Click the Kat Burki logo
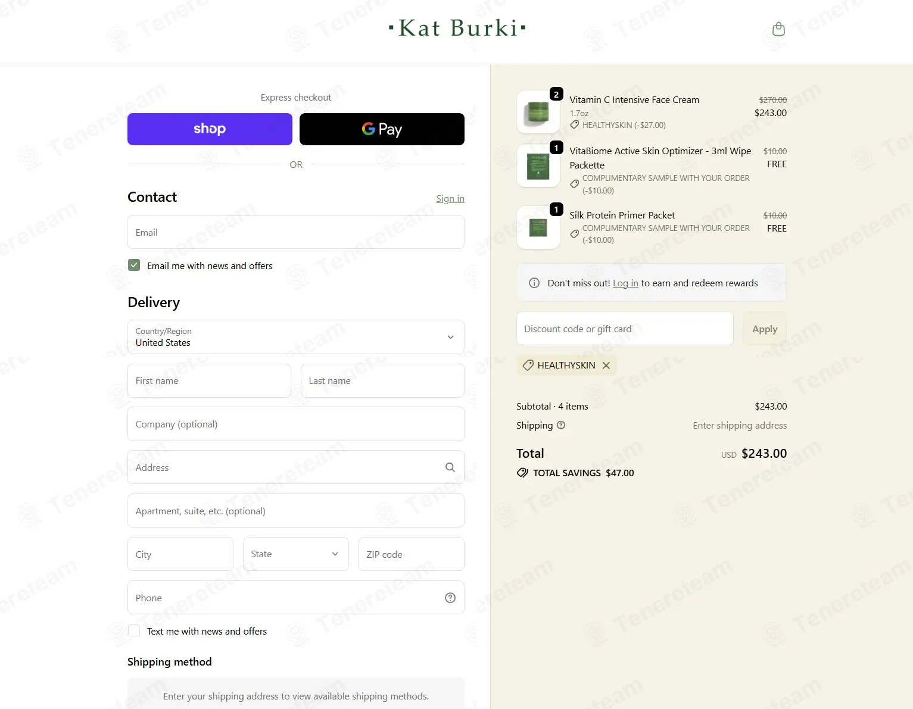 click(x=457, y=28)
